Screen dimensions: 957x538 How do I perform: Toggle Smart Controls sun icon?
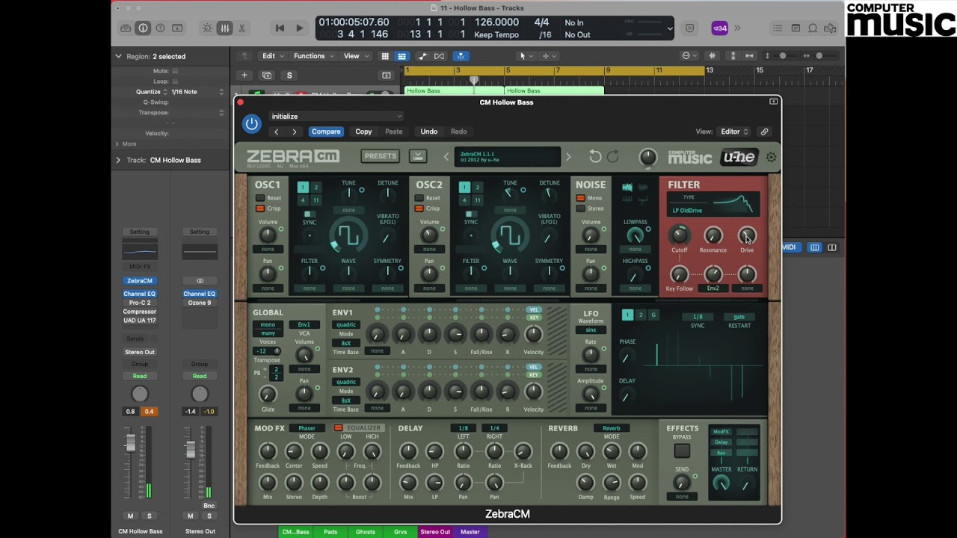click(x=207, y=28)
